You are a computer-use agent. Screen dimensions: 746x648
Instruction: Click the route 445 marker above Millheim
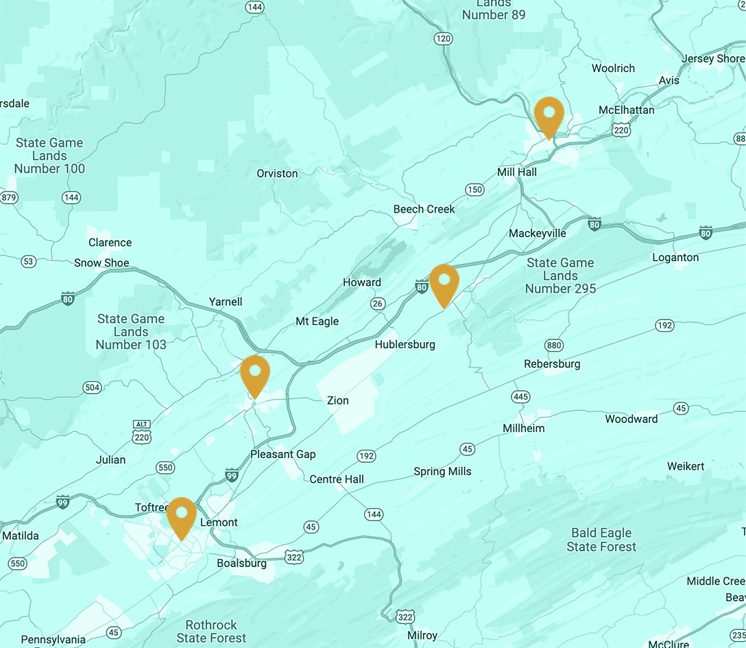520,397
